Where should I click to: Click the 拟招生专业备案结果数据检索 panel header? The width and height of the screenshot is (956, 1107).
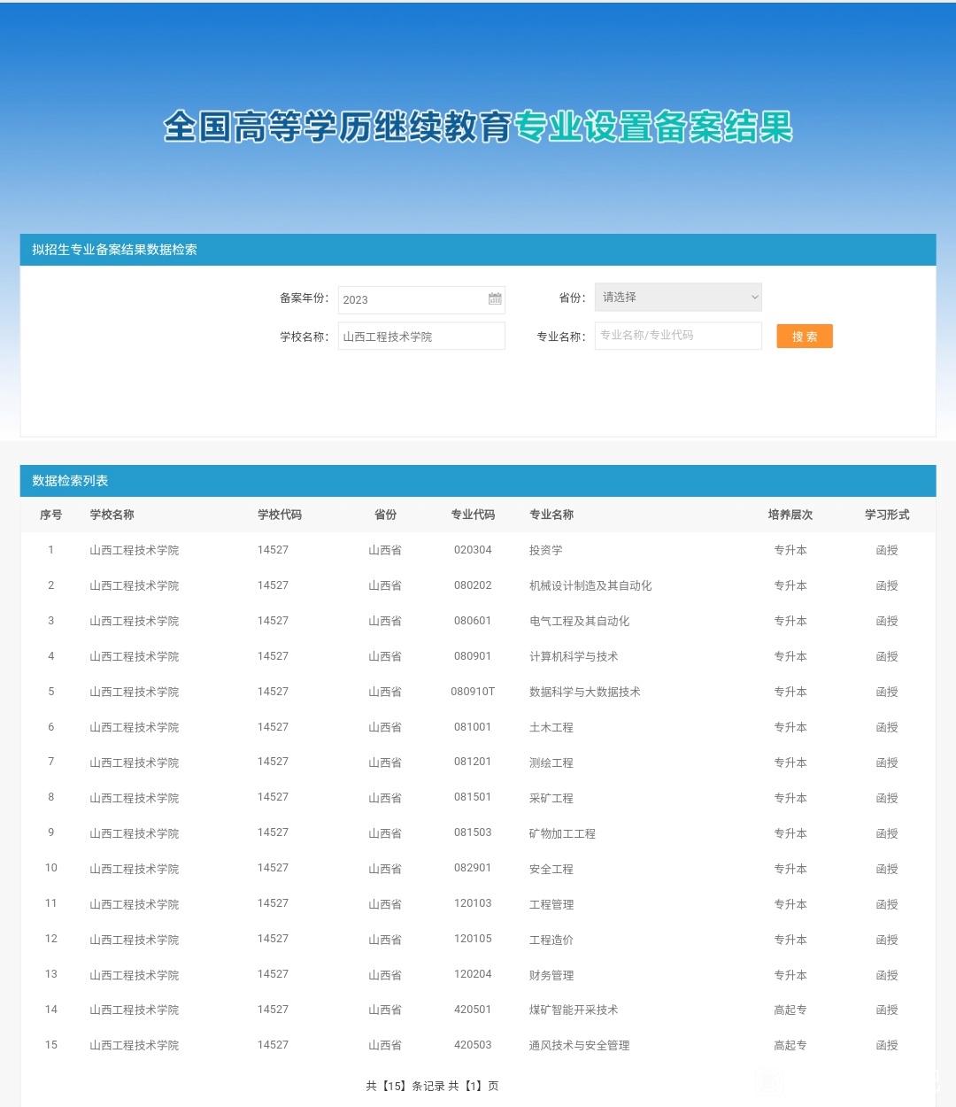478,250
